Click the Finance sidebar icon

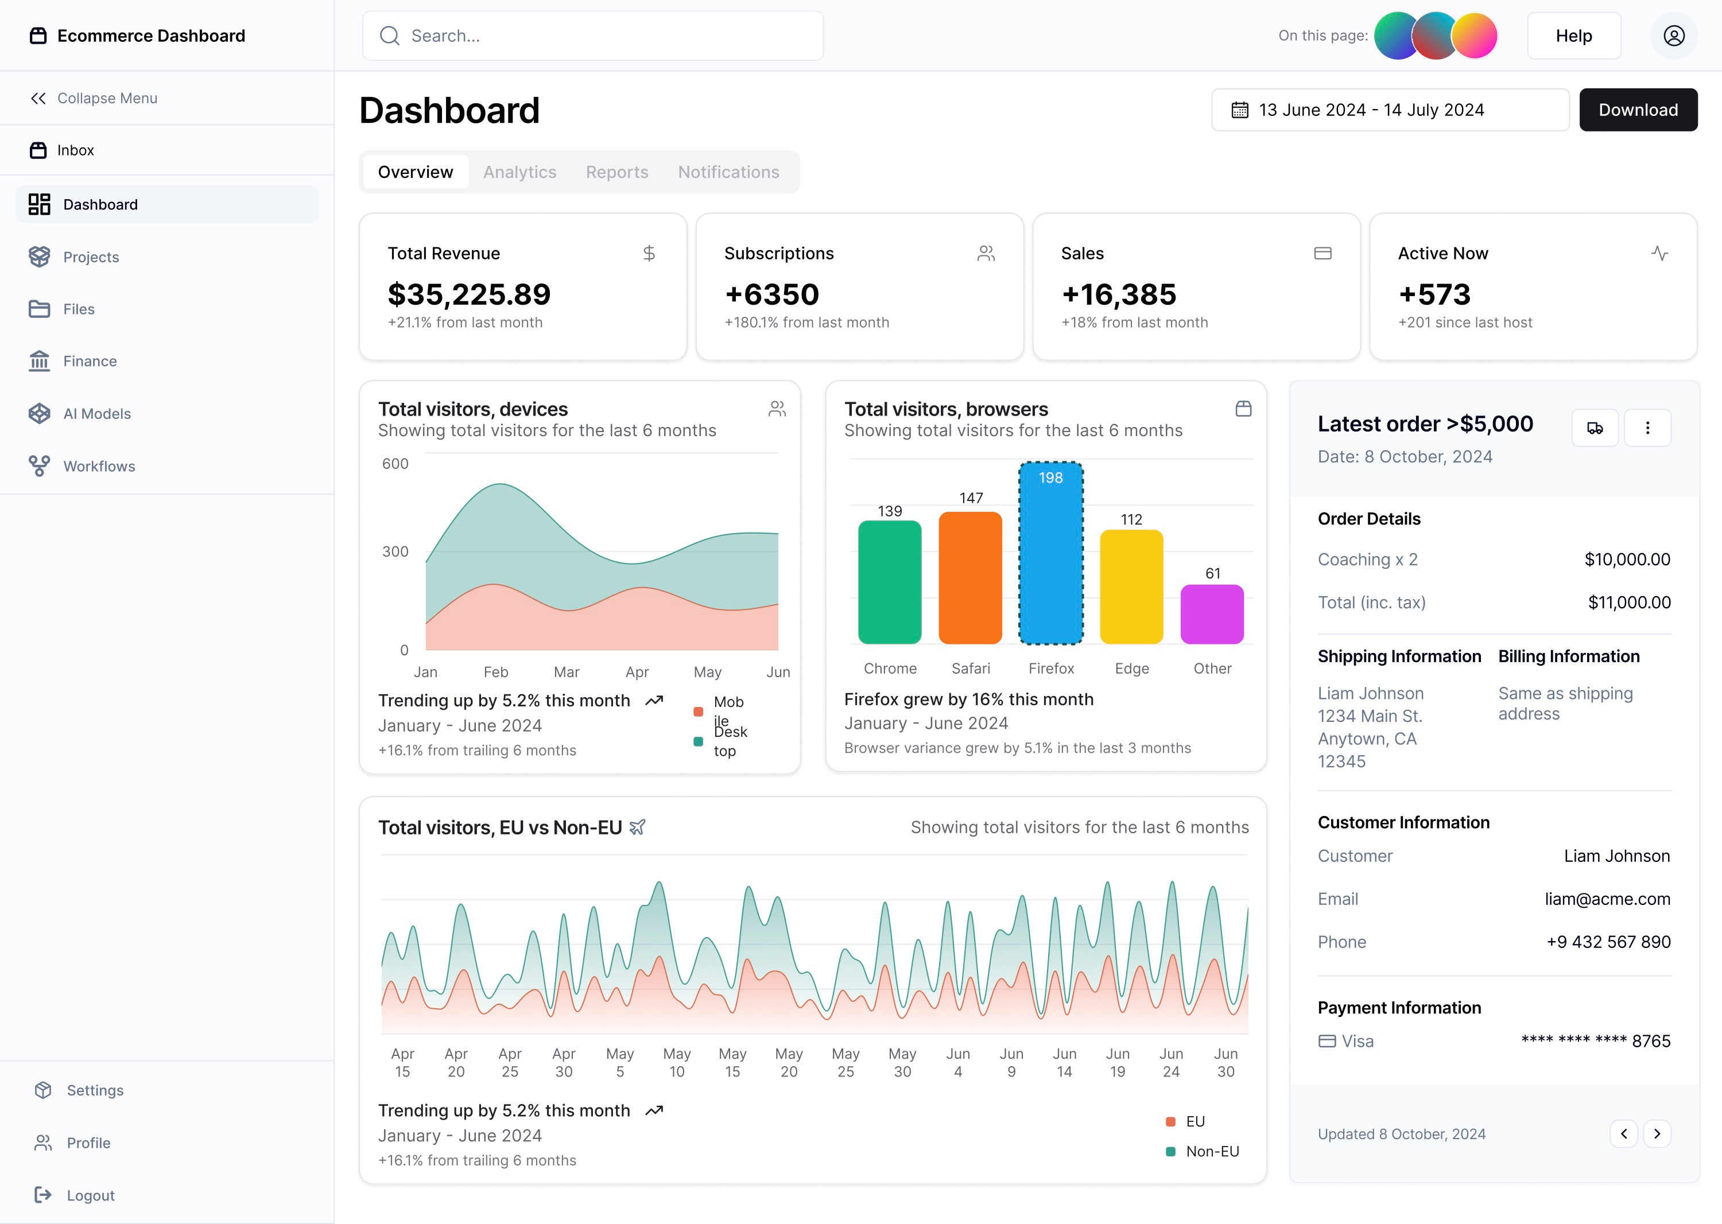(x=39, y=361)
